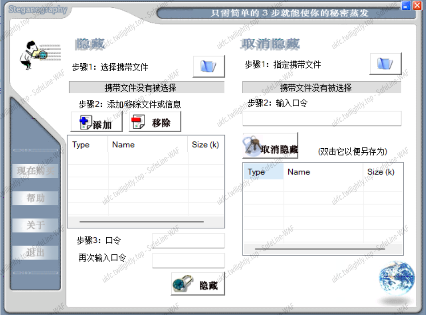The height and width of the screenshot is (315, 426).
Task: Open folder icon to specify carrier file for unhiding
Action: click(385, 64)
